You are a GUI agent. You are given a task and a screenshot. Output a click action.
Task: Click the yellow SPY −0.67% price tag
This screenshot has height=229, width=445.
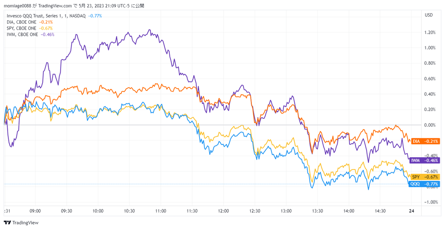[424, 177]
